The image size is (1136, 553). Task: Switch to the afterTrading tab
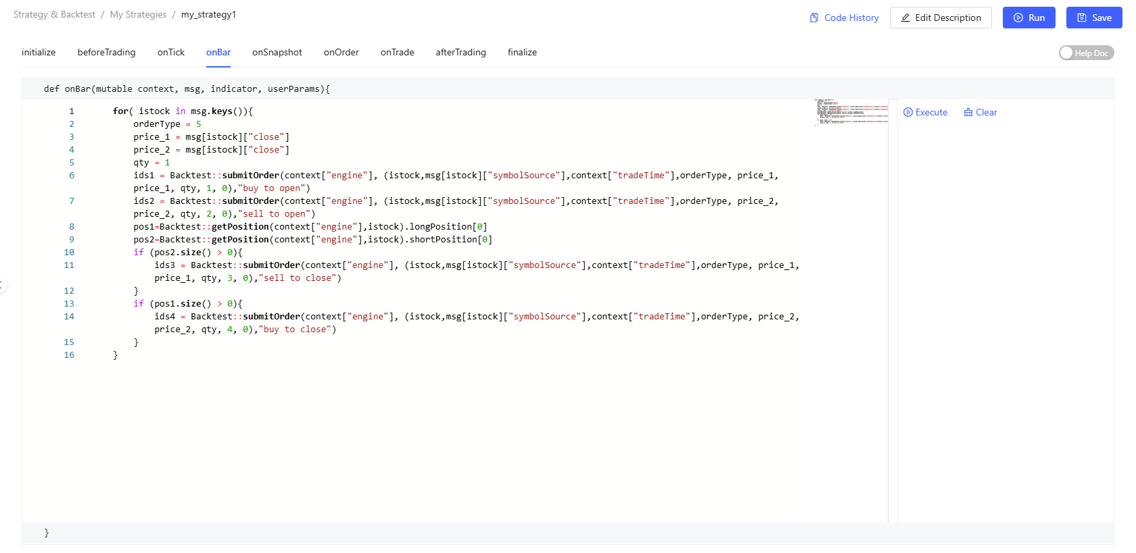pos(460,52)
